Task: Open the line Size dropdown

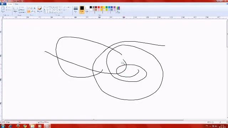Action: (x=76, y=10)
